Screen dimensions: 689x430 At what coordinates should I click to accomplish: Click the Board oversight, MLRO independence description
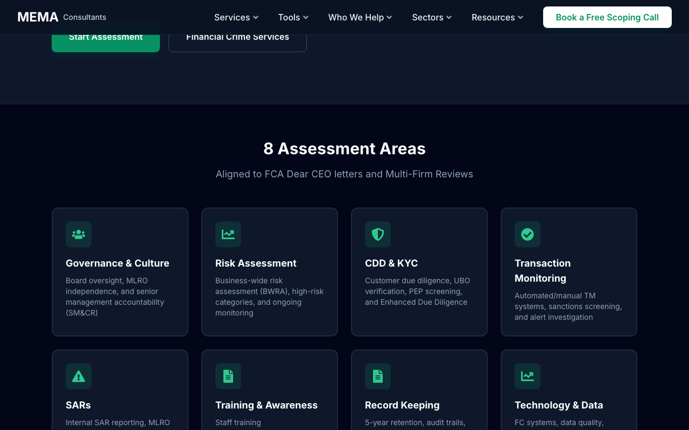115,297
